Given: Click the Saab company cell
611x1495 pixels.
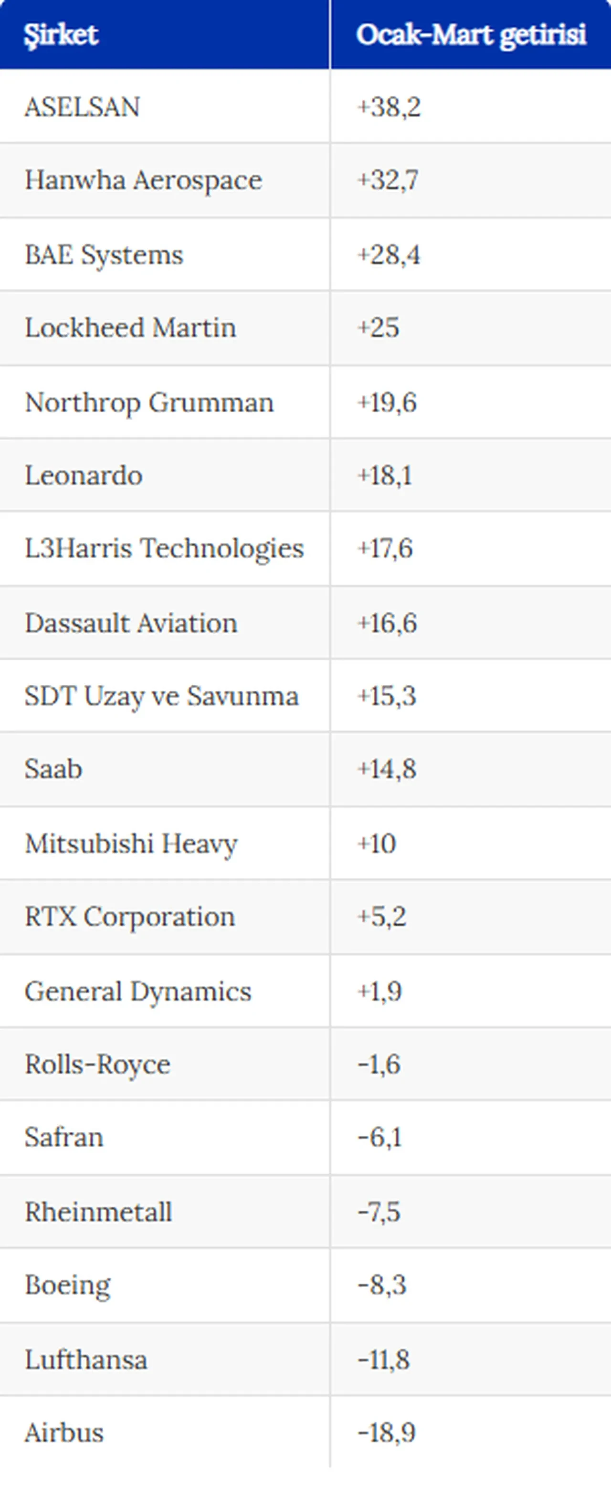Looking at the screenshot, I should click(53, 769).
